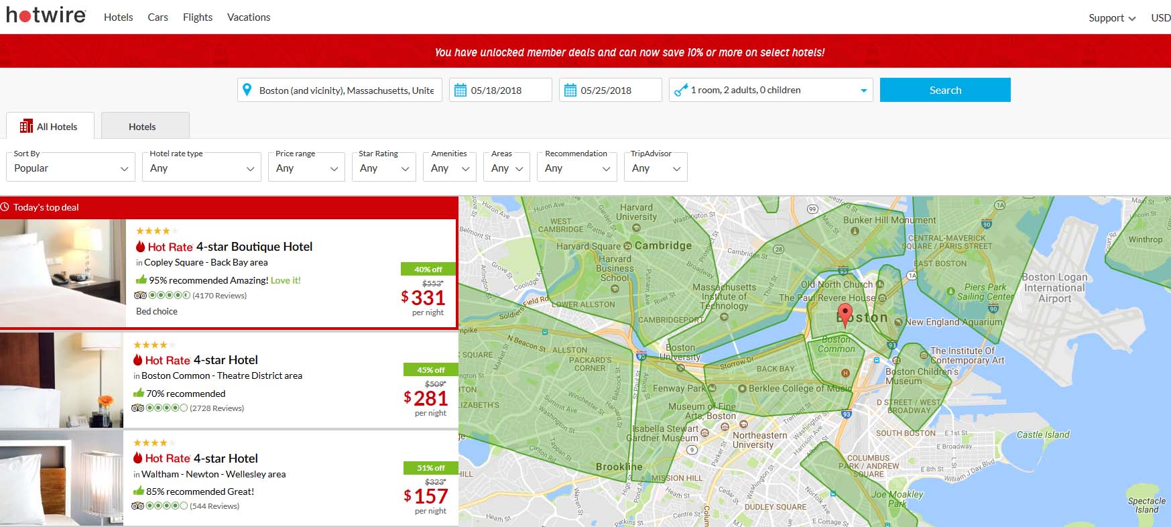Select the $331 per night price
The width and height of the screenshot is (1171, 527).
pos(423,298)
